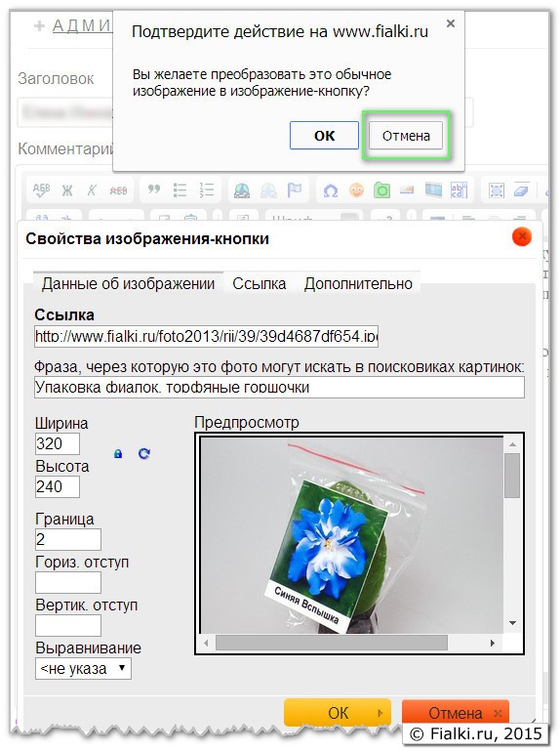Expand the Выравнивание dropdown
The image size is (560, 752).
[83, 668]
